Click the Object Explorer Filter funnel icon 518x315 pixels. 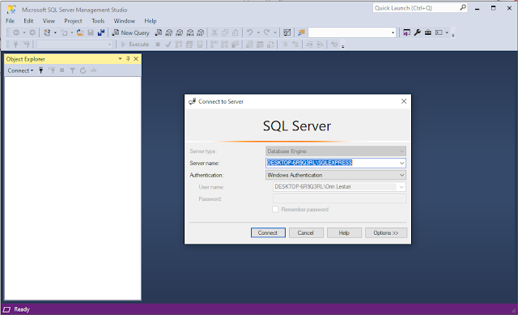[x=72, y=70]
